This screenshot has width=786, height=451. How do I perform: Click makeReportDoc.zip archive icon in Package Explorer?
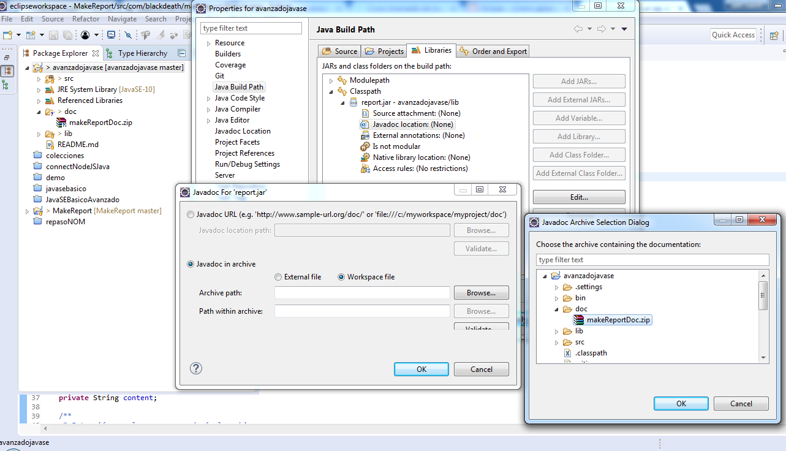pyautogui.click(x=61, y=123)
